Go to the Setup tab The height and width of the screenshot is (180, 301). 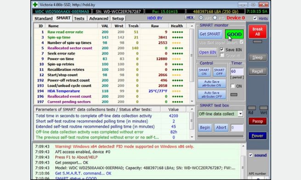[x=118, y=18]
